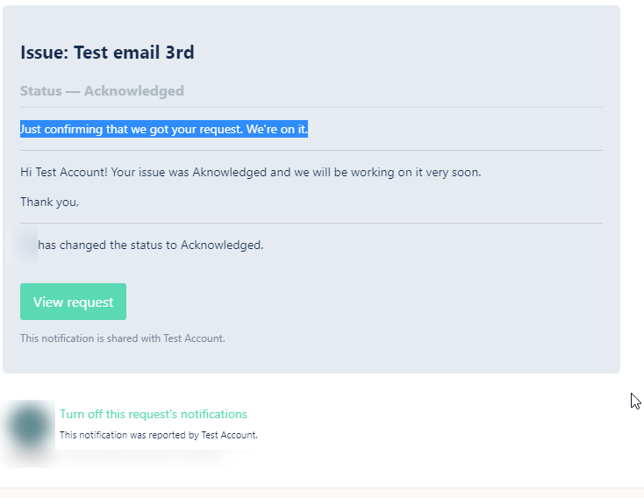Click the divider line above 'has changed'

(x=311, y=224)
